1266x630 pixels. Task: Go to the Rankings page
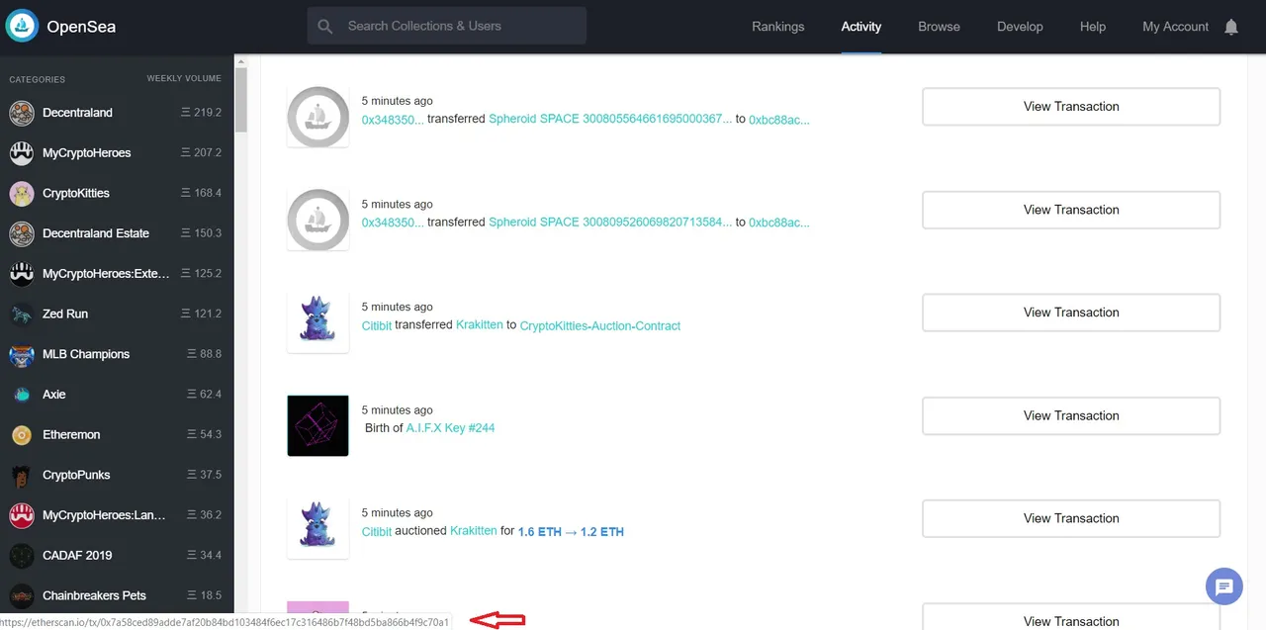pyautogui.click(x=778, y=27)
